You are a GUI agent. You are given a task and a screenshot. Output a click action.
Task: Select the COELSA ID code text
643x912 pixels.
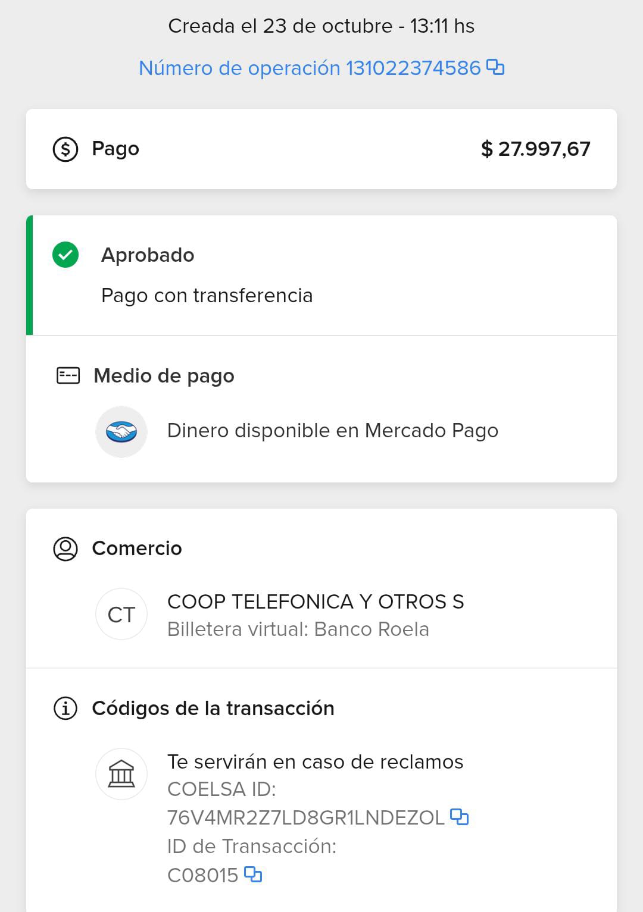tap(305, 817)
